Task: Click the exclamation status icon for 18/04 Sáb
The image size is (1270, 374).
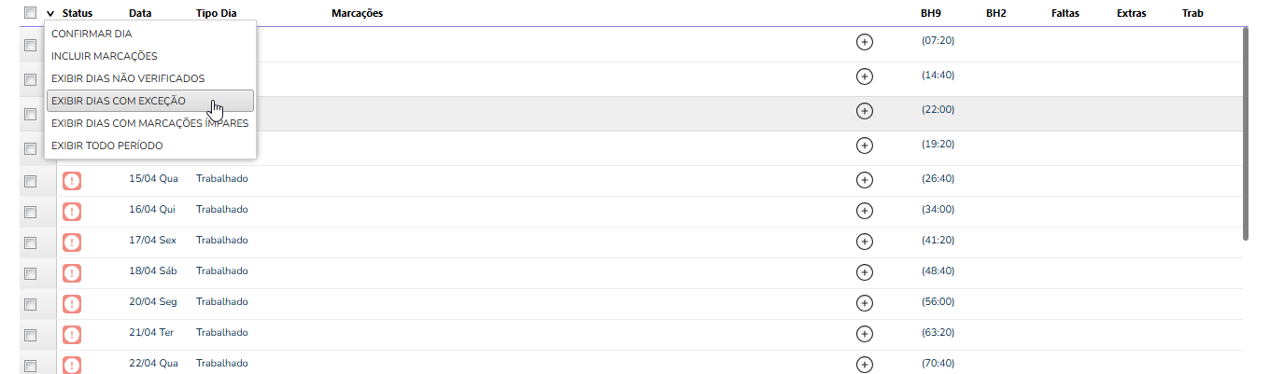Action: (x=72, y=273)
